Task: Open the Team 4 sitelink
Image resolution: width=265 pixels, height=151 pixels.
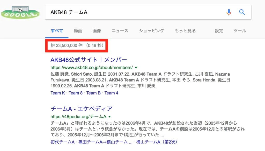Action: pos(111,93)
